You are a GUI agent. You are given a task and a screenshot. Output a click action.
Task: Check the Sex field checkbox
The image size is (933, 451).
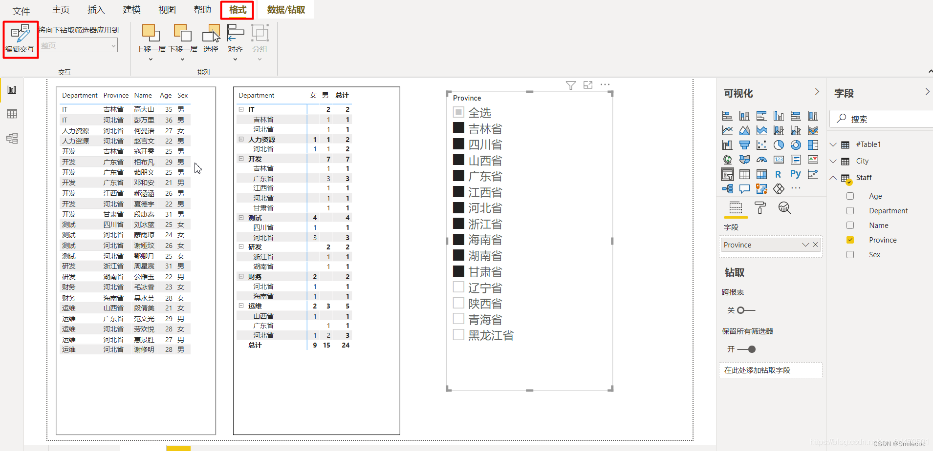850,254
